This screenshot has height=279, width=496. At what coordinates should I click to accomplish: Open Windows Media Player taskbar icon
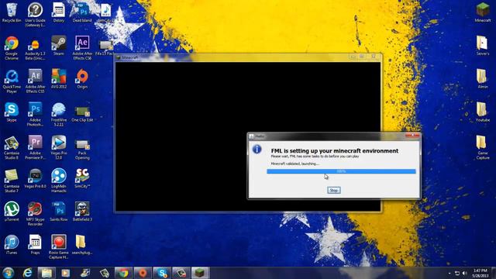pyautogui.click(x=65, y=273)
